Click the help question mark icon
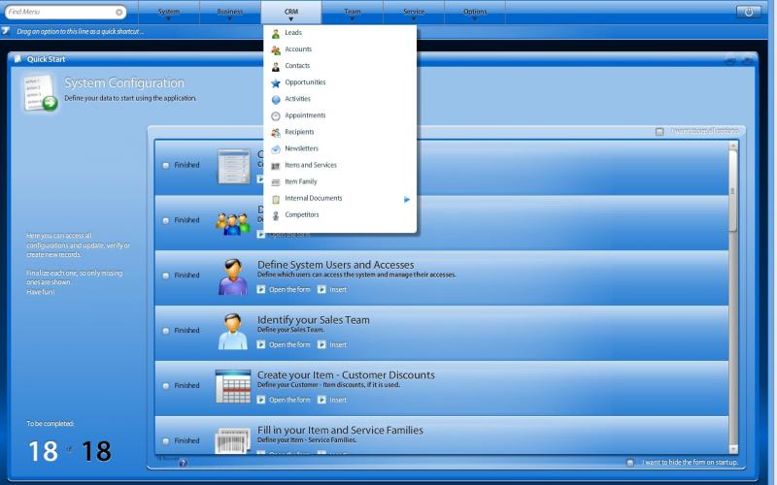Image resolution: width=777 pixels, height=485 pixels. 183,463
